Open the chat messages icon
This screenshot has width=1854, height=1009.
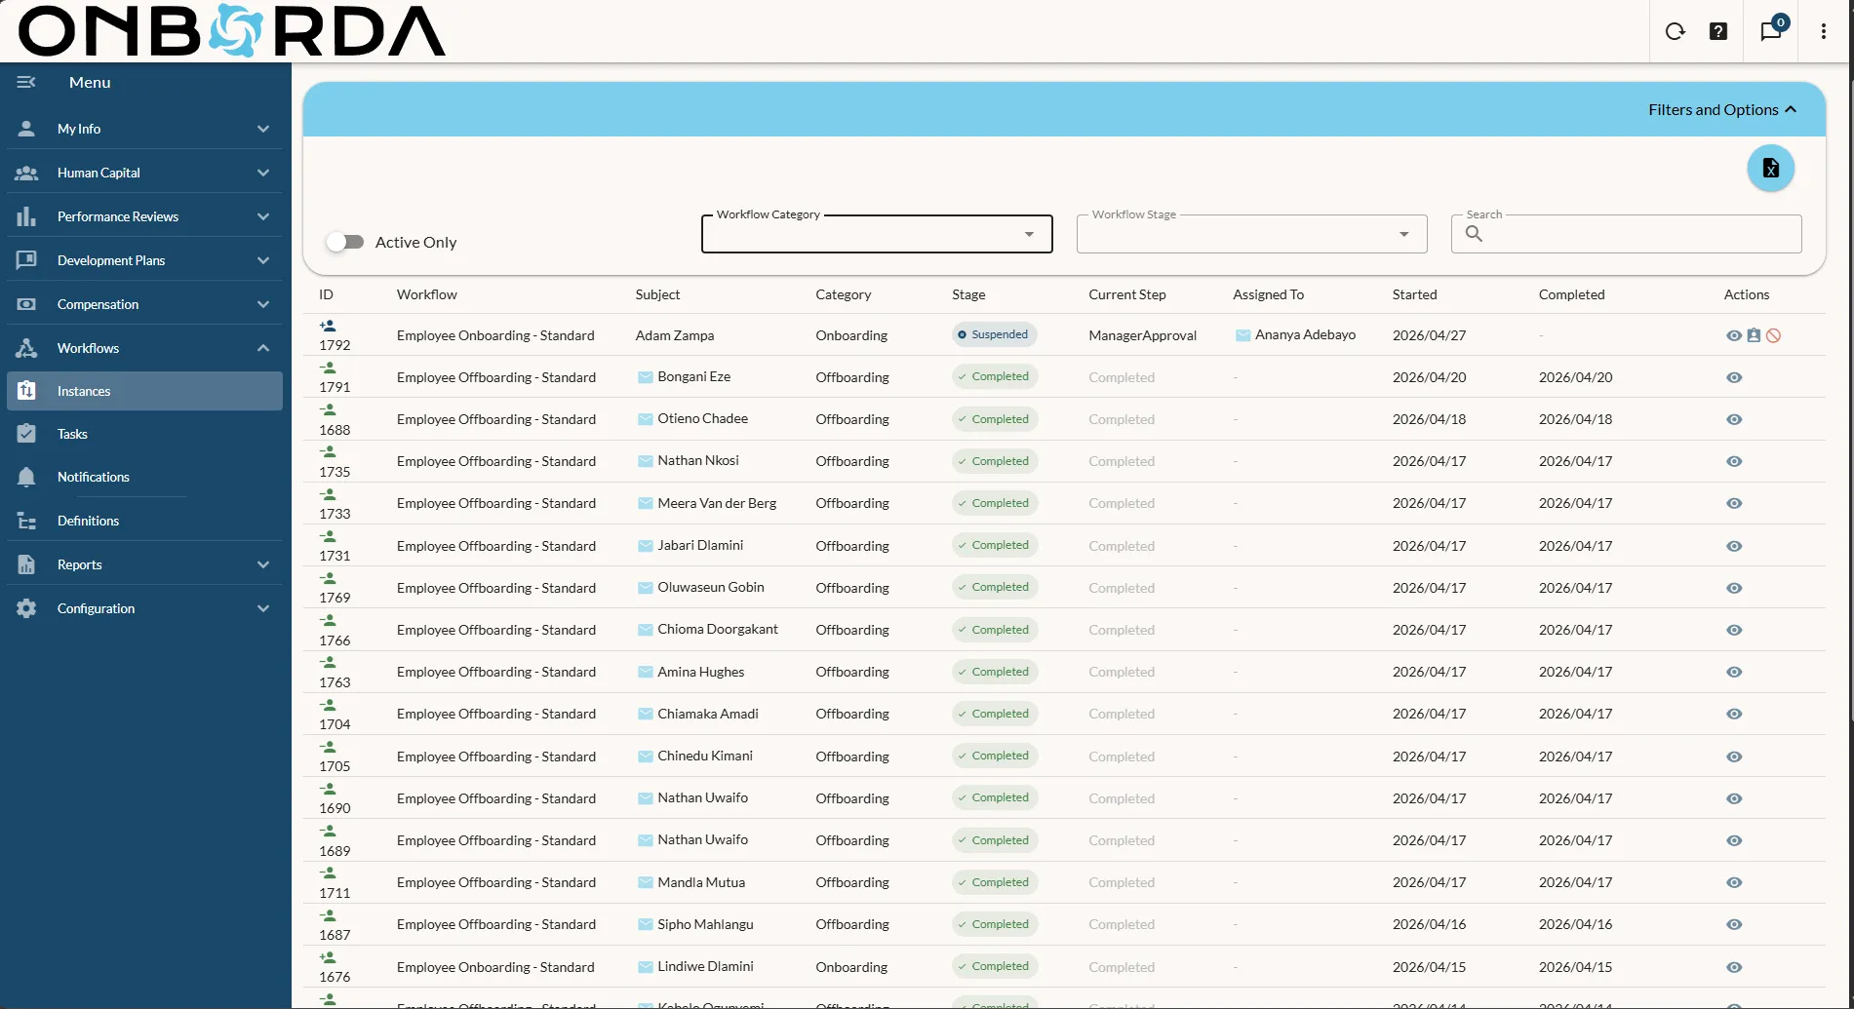click(x=1771, y=31)
